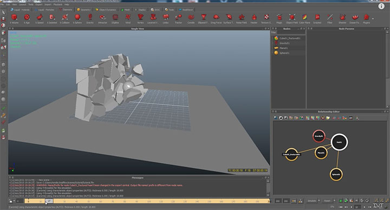Add a DSpline daemon

coord(115,18)
